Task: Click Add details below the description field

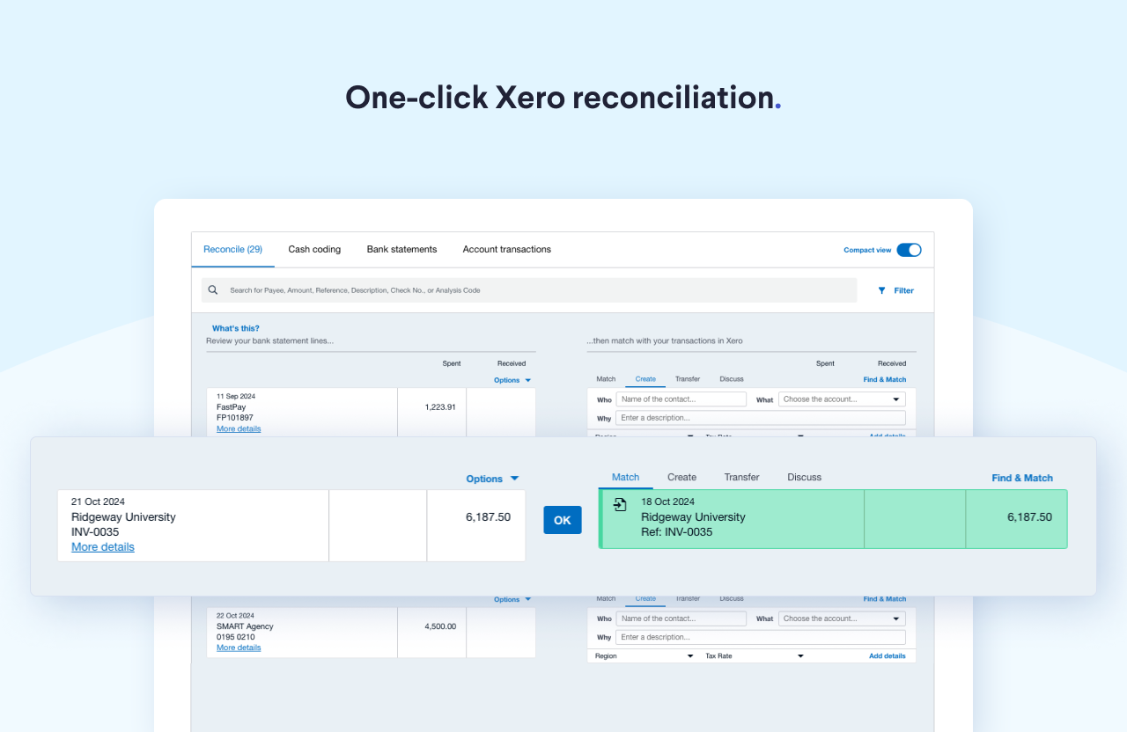Action: point(888,655)
